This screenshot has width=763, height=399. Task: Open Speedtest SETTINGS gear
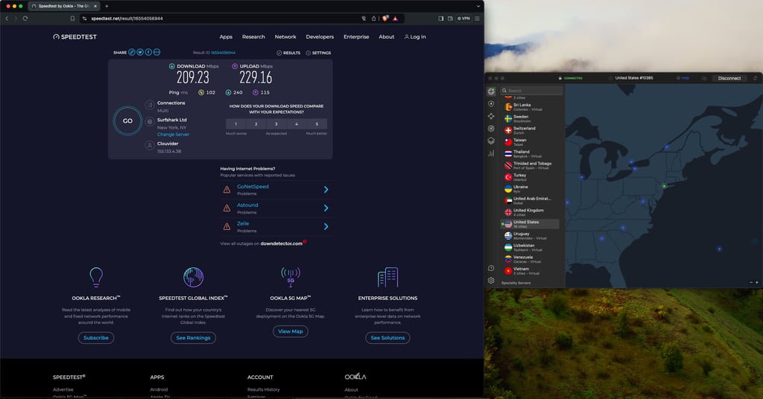click(x=318, y=53)
